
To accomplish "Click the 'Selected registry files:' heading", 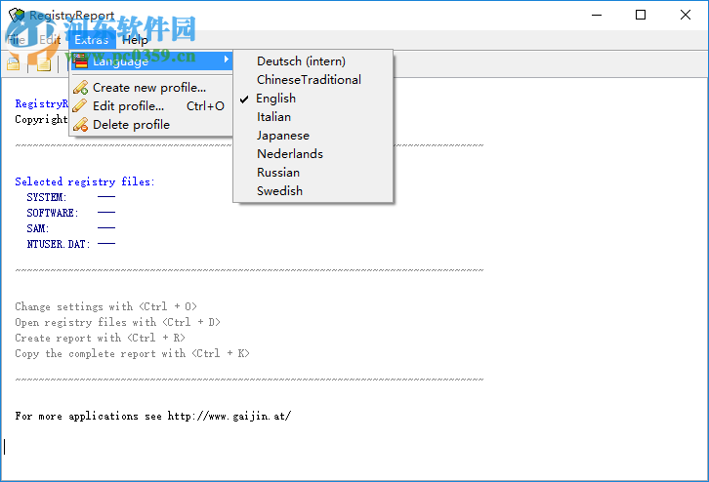I will tap(85, 181).
